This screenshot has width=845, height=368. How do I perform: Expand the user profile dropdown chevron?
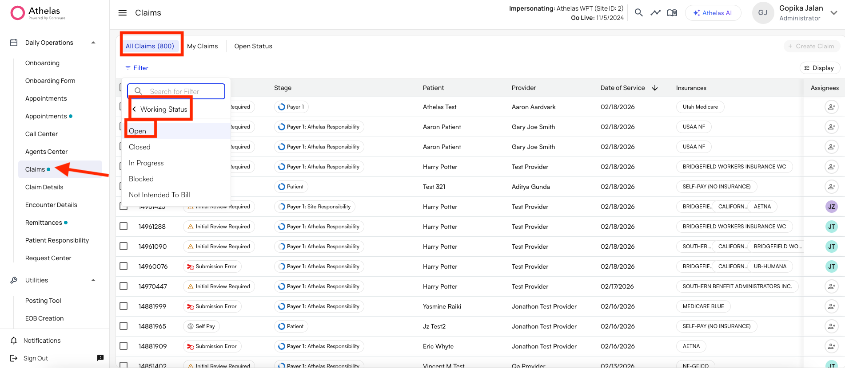click(834, 13)
